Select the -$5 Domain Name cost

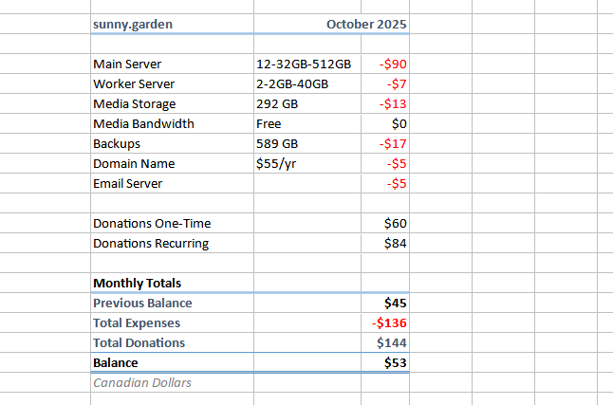[385, 164]
